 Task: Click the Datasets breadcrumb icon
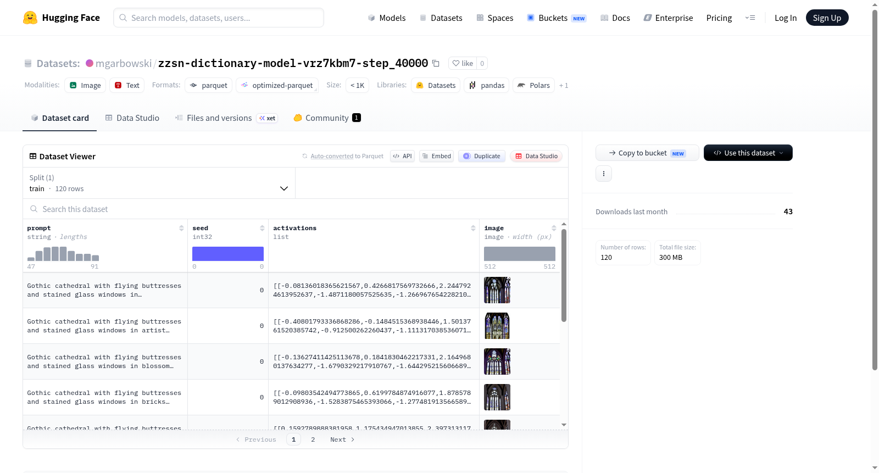click(28, 63)
